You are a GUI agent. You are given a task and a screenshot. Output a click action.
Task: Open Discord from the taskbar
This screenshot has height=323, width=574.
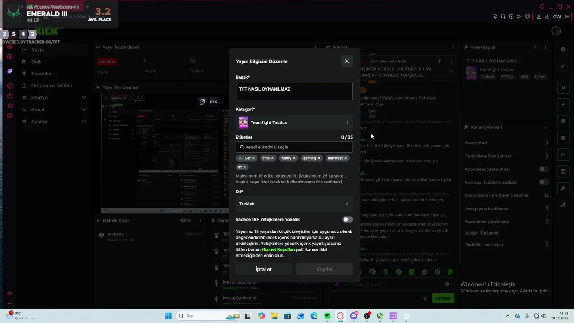[354, 316]
